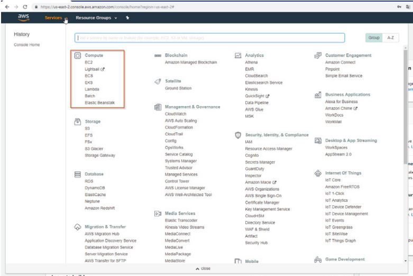Click the Game Development category icon
The height and width of the screenshot is (276, 413).
(x=318, y=260)
